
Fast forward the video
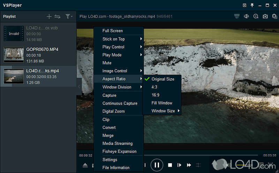coord(189,165)
